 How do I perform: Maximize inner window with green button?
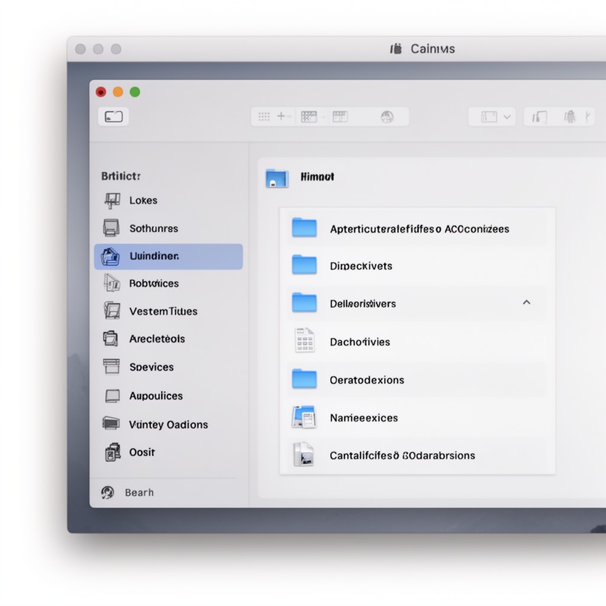click(x=135, y=92)
